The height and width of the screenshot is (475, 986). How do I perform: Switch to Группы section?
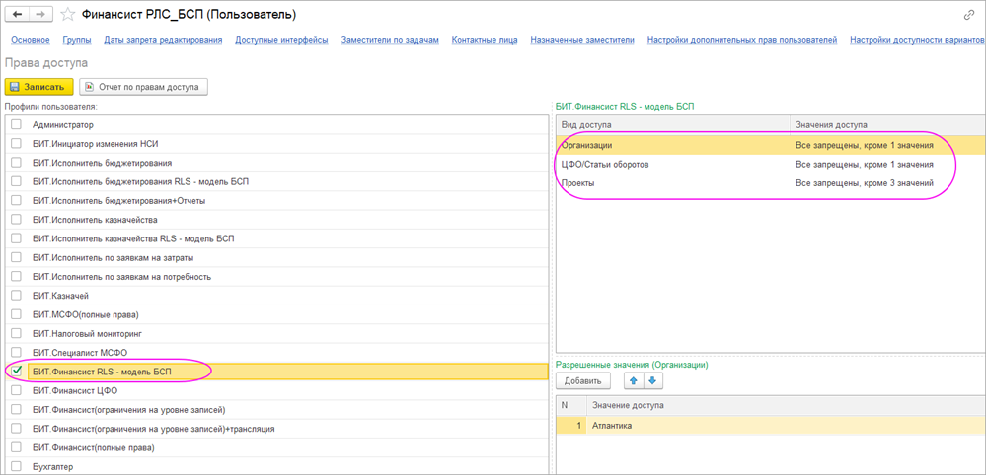click(x=77, y=40)
